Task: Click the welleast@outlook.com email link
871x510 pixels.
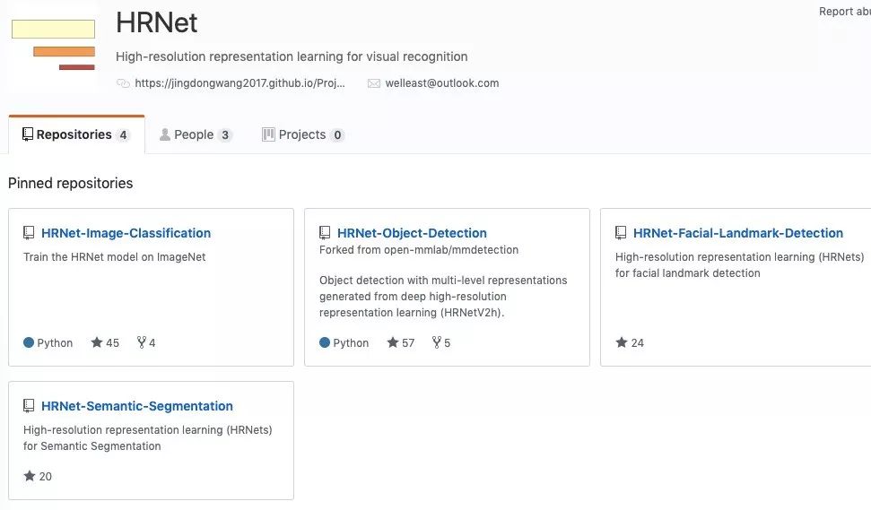Action: (442, 83)
